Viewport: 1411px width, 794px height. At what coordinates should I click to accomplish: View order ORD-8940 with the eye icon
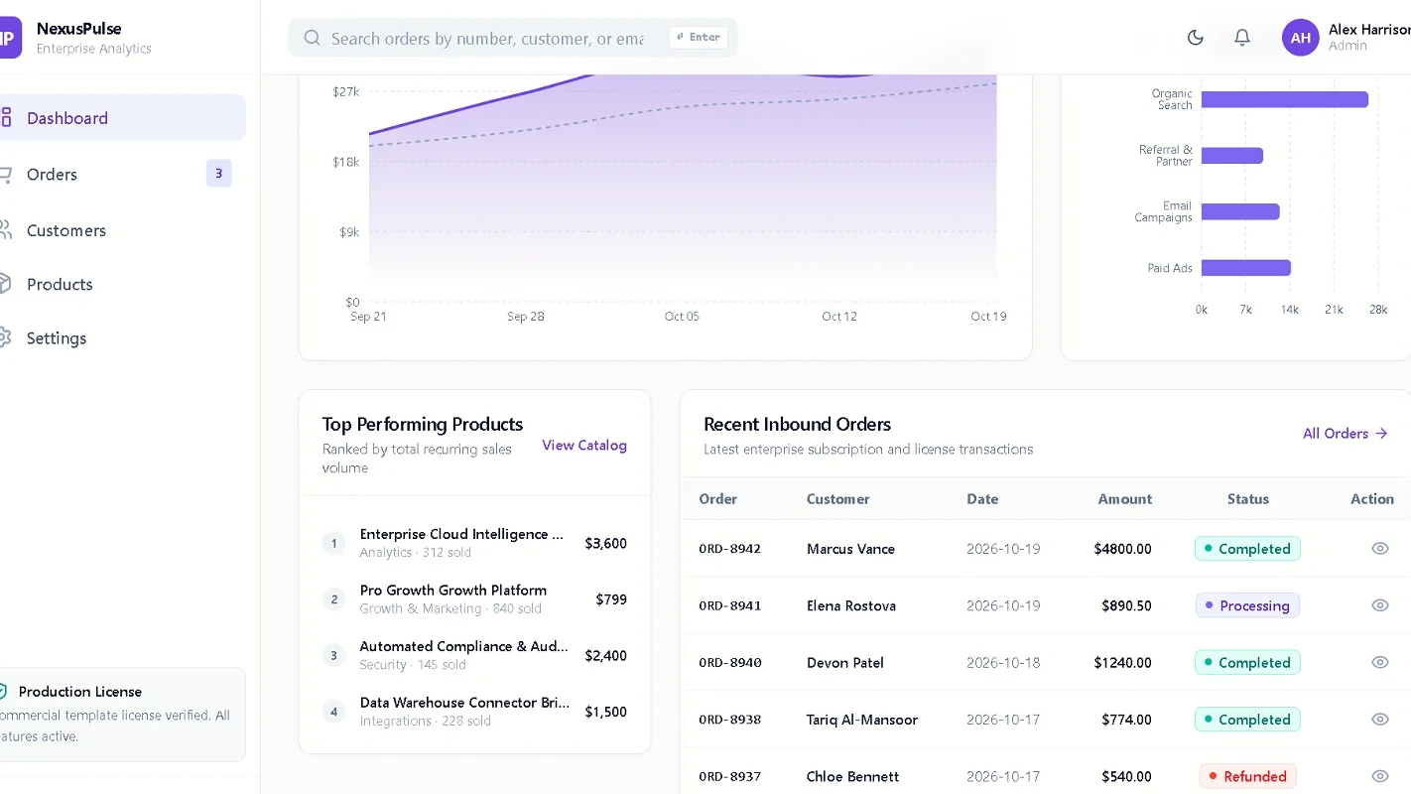[1380, 662]
